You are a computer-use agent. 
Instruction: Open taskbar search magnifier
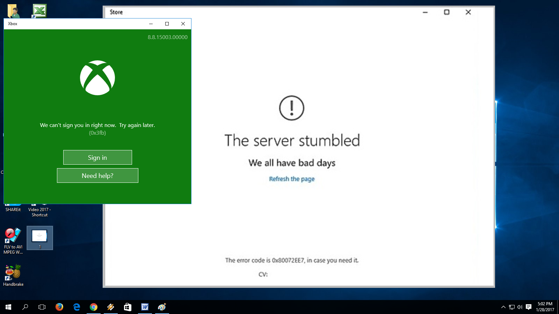pyautogui.click(x=25, y=307)
